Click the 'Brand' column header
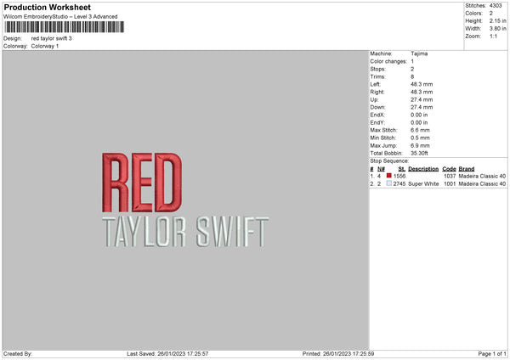This screenshot has height=360, width=510. (x=467, y=169)
